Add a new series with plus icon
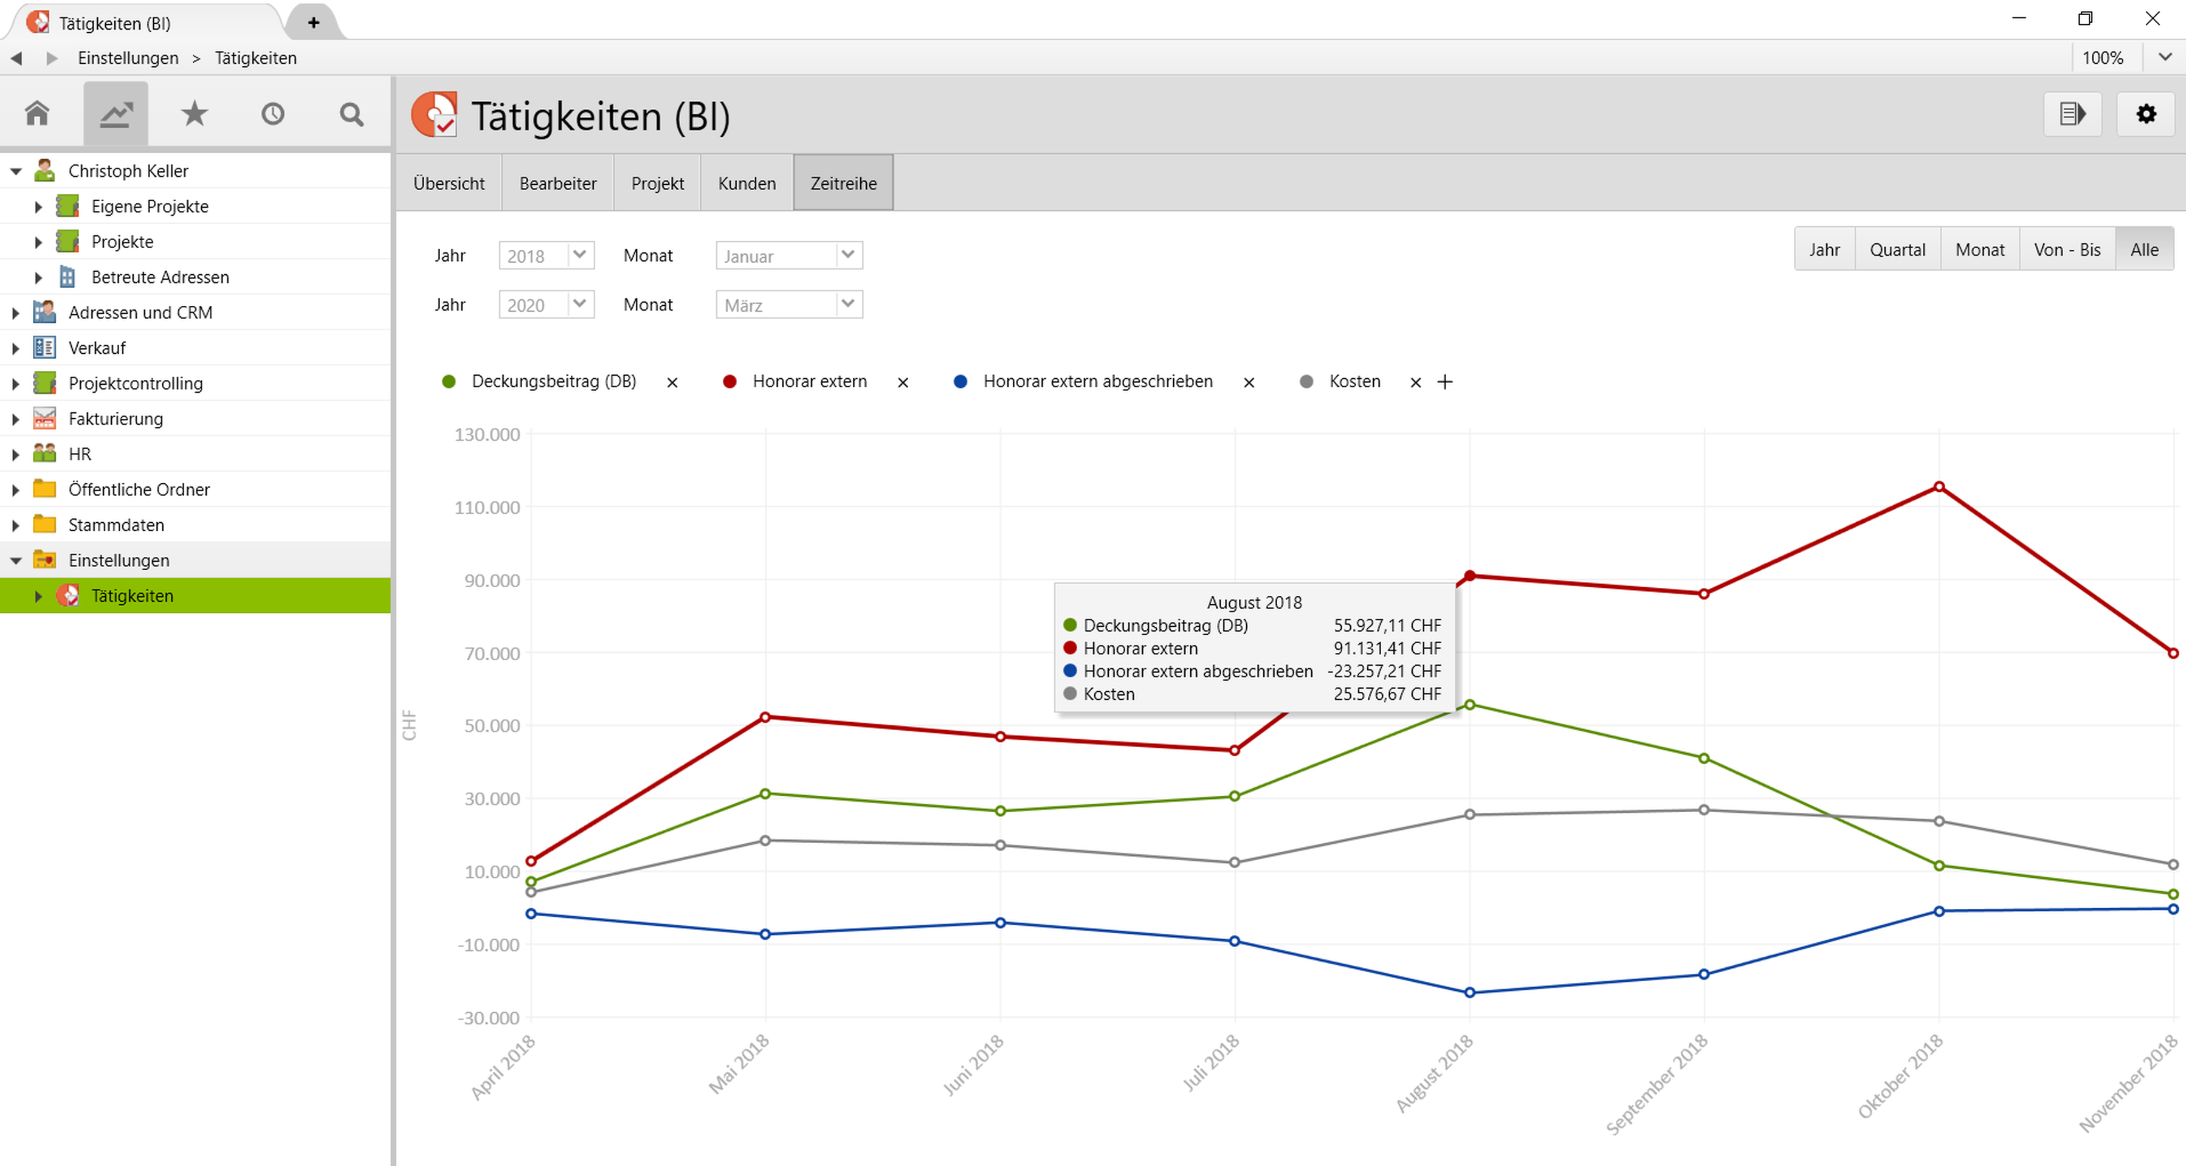Viewport: 2186px width, 1166px height. 1444,382
